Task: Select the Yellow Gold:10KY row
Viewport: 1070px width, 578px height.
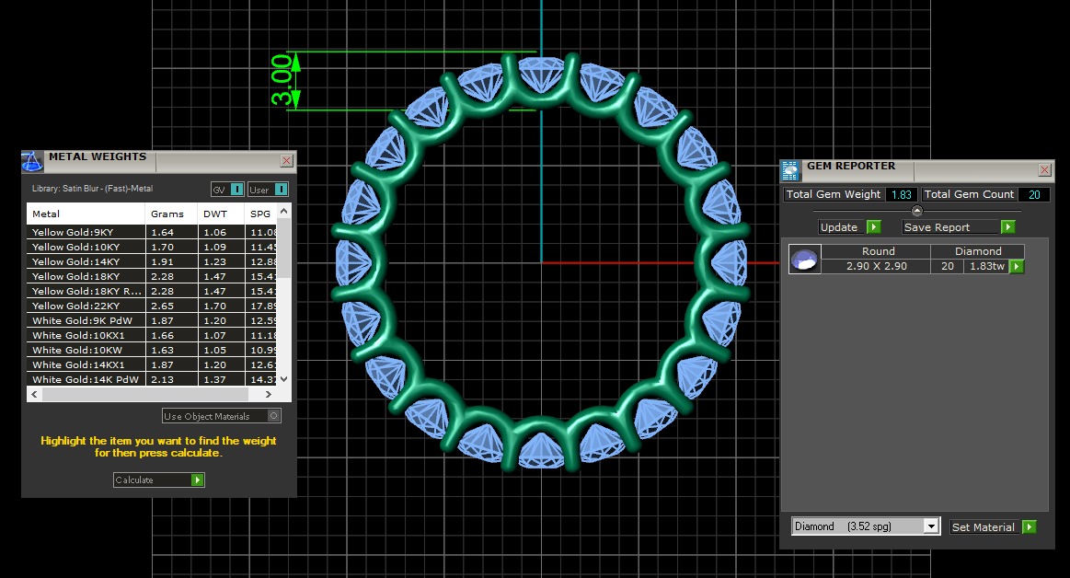Action: [x=152, y=247]
